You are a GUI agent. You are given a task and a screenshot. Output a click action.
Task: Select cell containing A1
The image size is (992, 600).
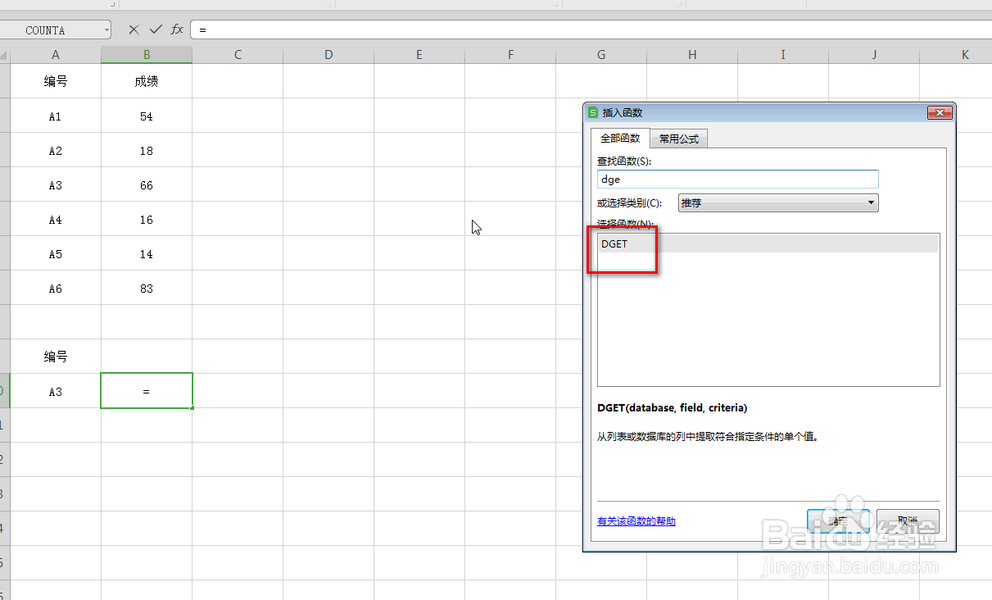point(56,116)
